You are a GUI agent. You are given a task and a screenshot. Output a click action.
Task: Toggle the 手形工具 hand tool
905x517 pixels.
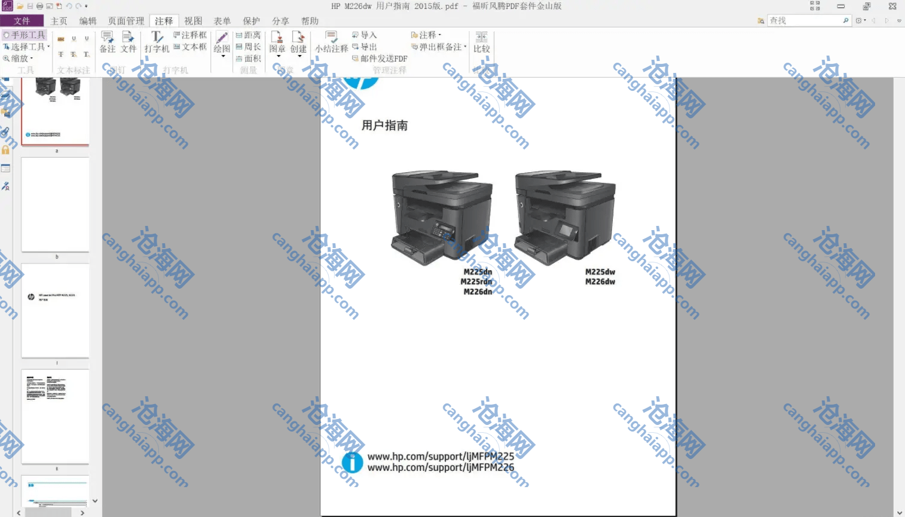click(x=24, y=35)
